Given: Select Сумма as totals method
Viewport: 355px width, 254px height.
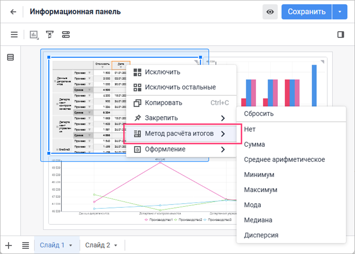Looking at the screenshot, I should tap(254, 144).
